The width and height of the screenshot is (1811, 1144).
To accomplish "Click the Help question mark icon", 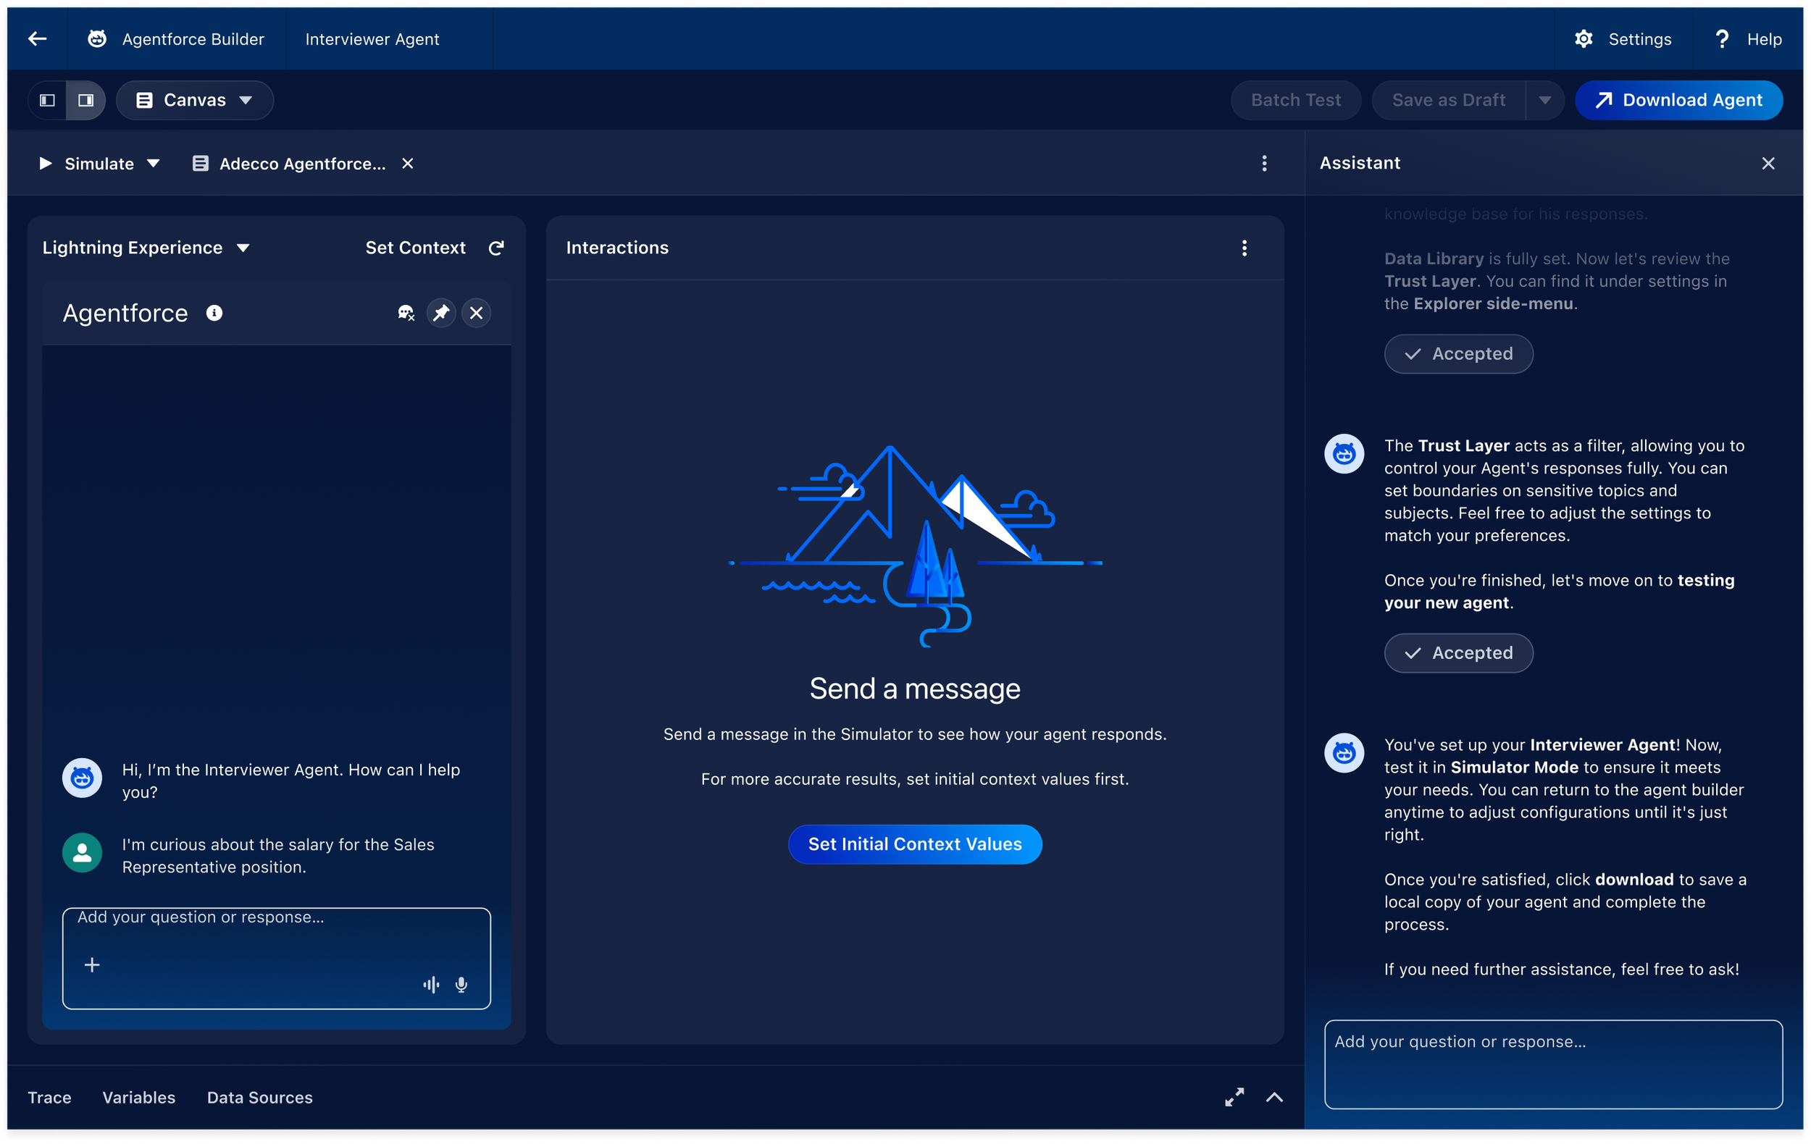I will [x=1721, y=39].
